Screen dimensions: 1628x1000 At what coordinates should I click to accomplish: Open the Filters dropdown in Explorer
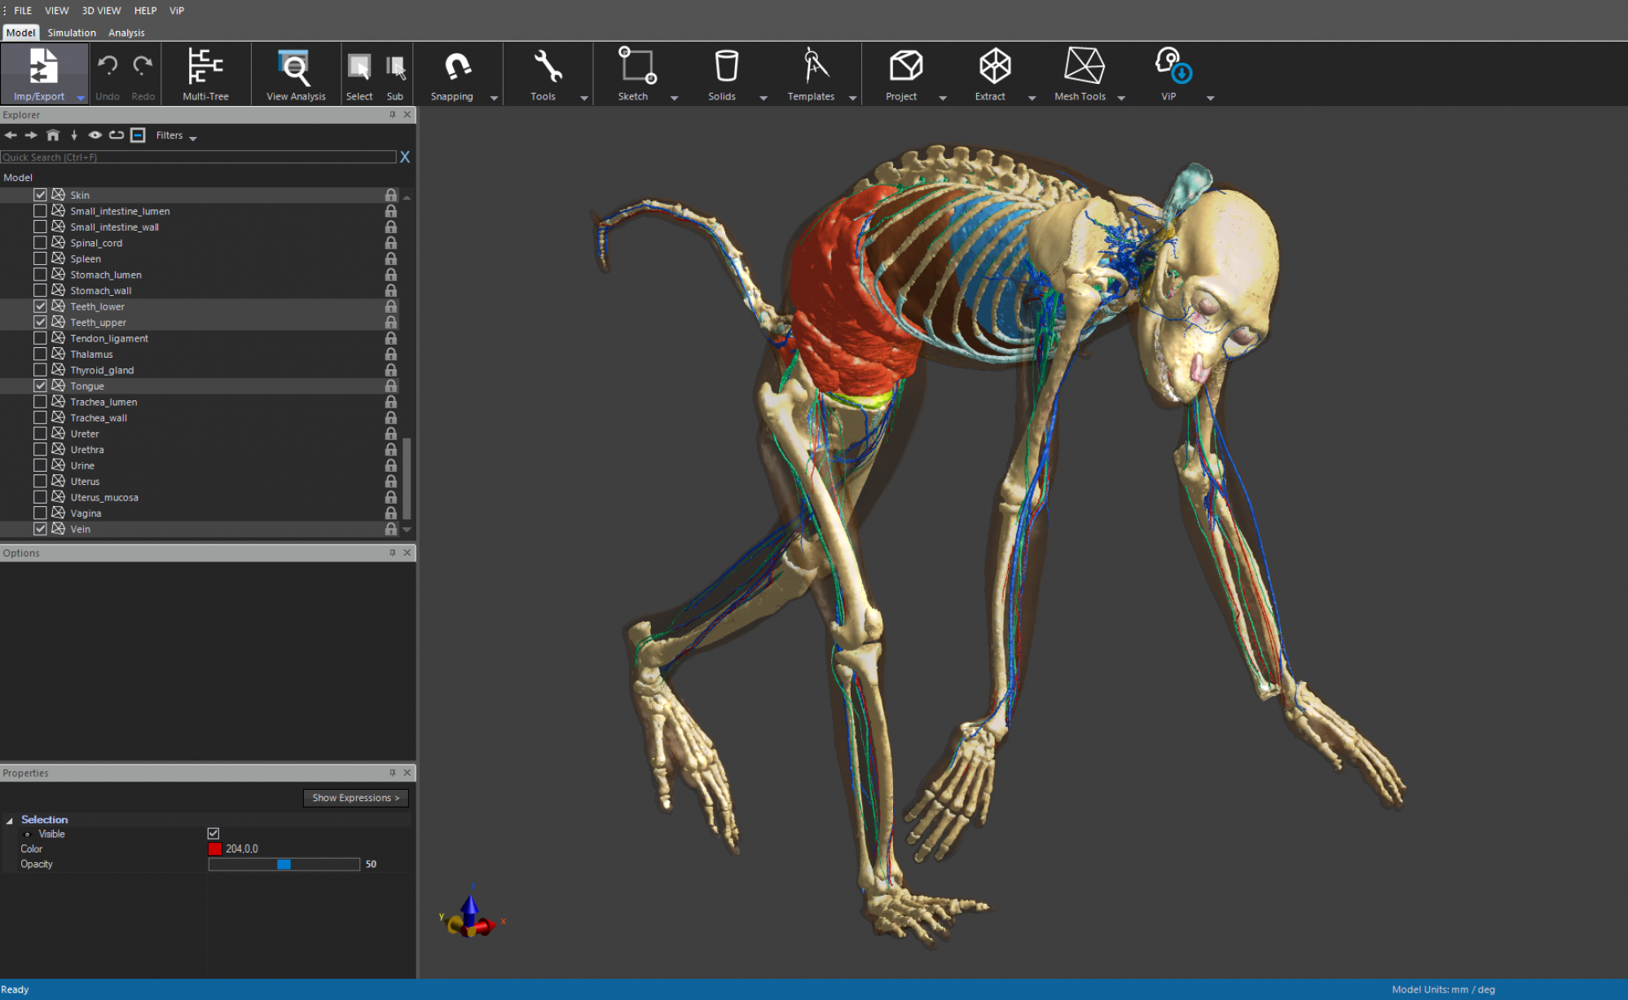174,135
